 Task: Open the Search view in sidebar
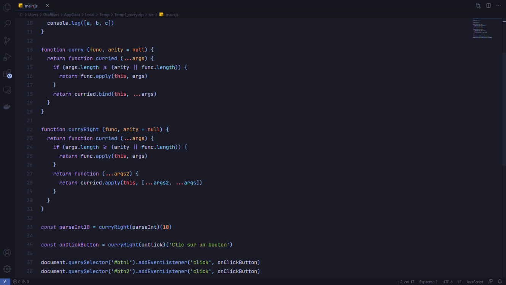pyautogui.click(x=7, y=24)
